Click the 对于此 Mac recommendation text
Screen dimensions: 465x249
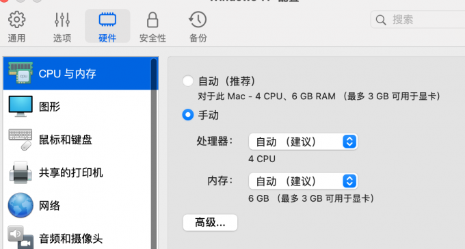point(320,96)
